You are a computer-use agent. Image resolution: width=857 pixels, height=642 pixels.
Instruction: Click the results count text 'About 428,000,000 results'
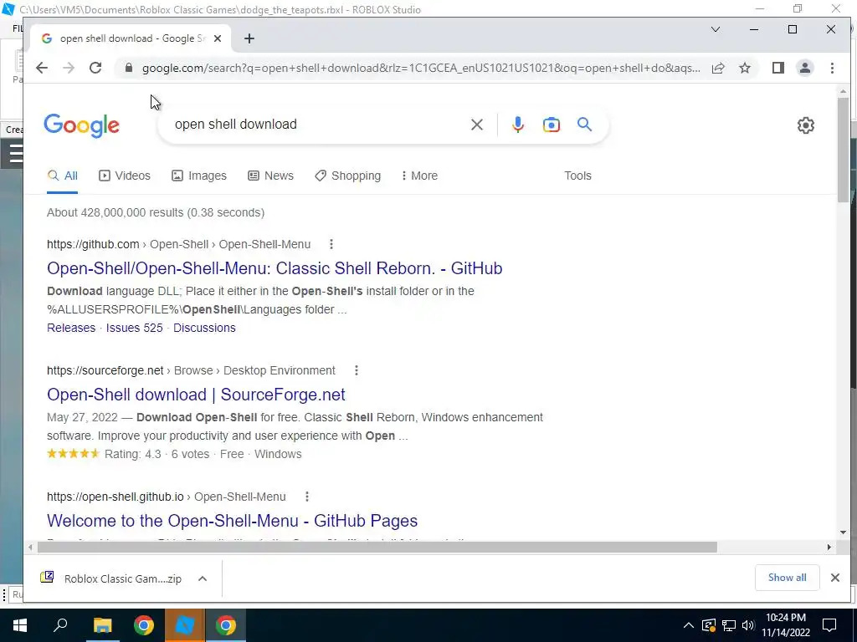click(x=115, y=212)
